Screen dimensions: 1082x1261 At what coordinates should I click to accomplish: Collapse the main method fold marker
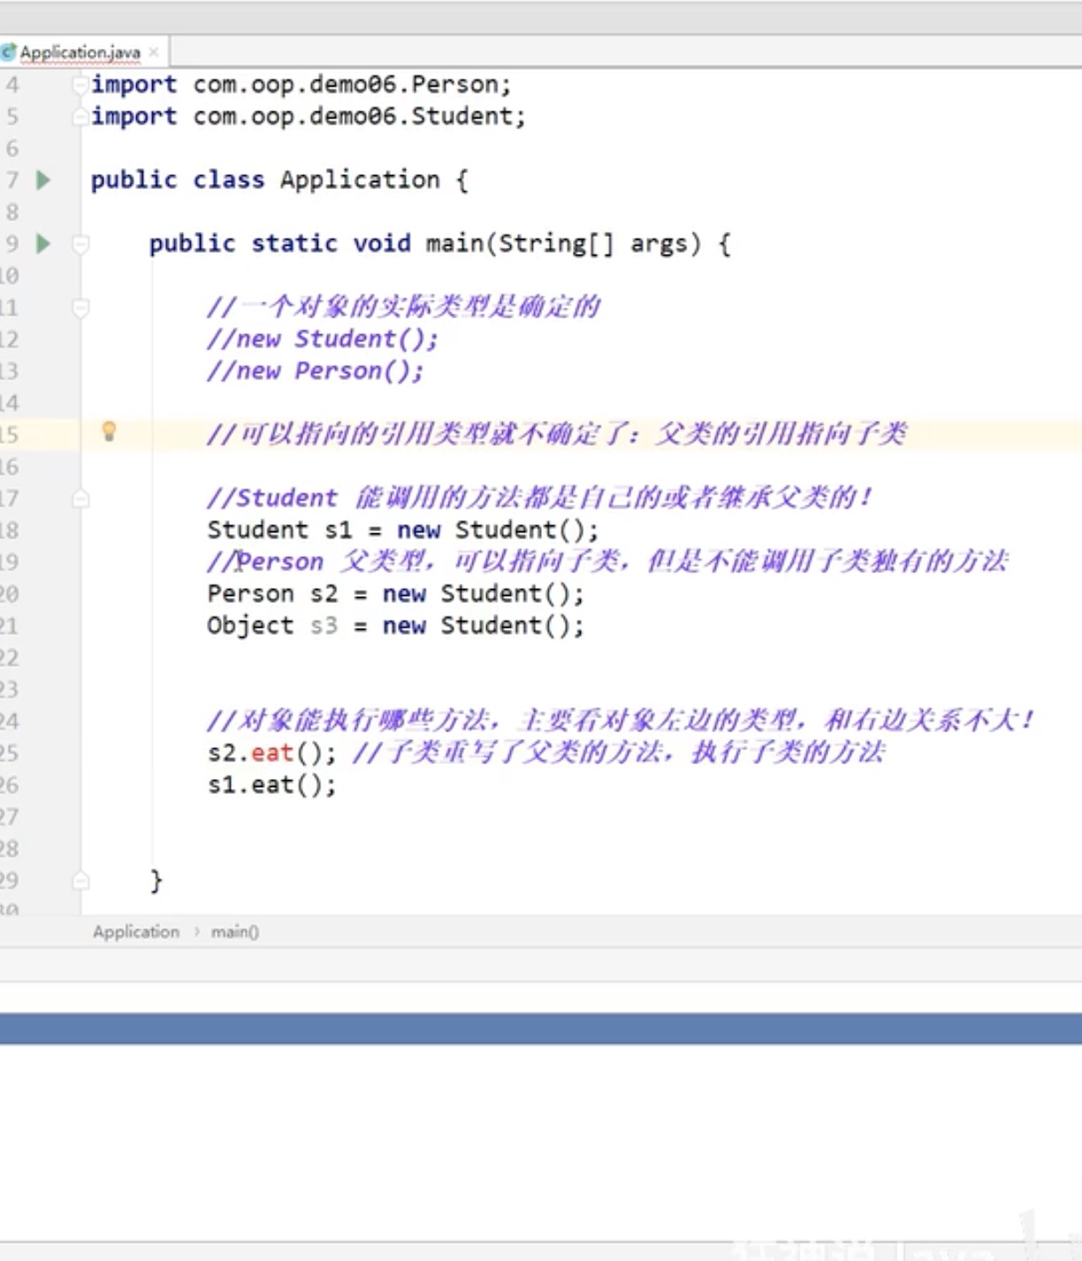pyautogui.click(x=80, y=244)
